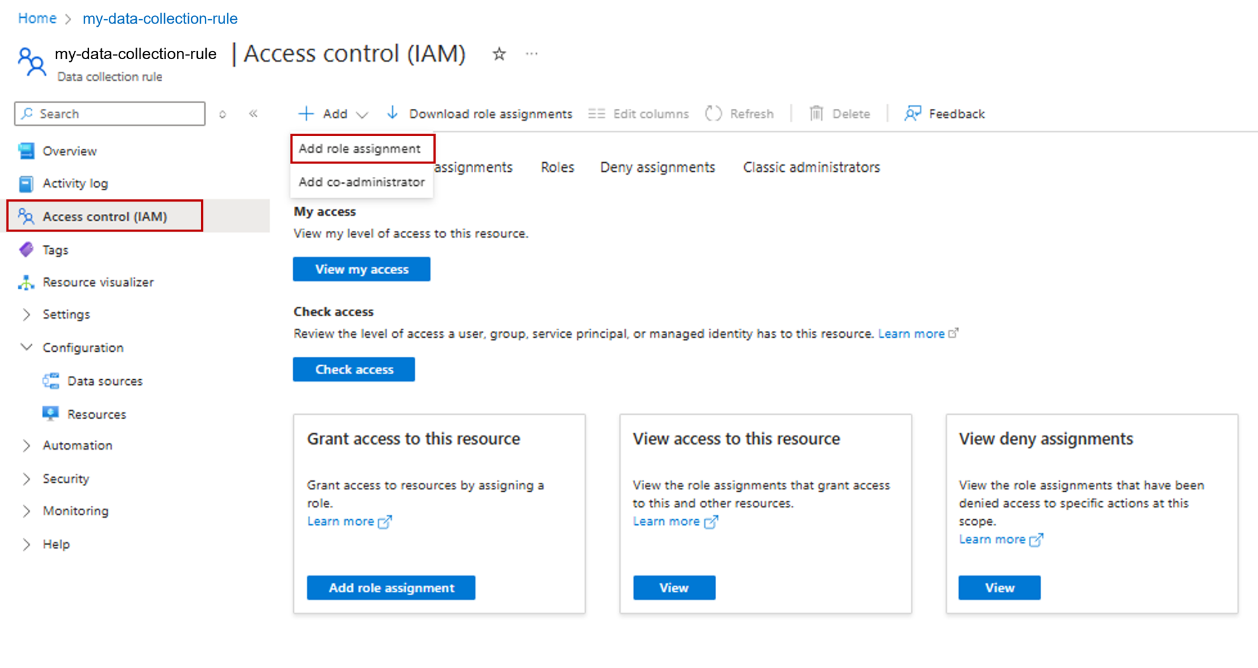This screenshot has height=668, width=1258.
Task: Open the Add dropdown menu
Action: (332, 113)
